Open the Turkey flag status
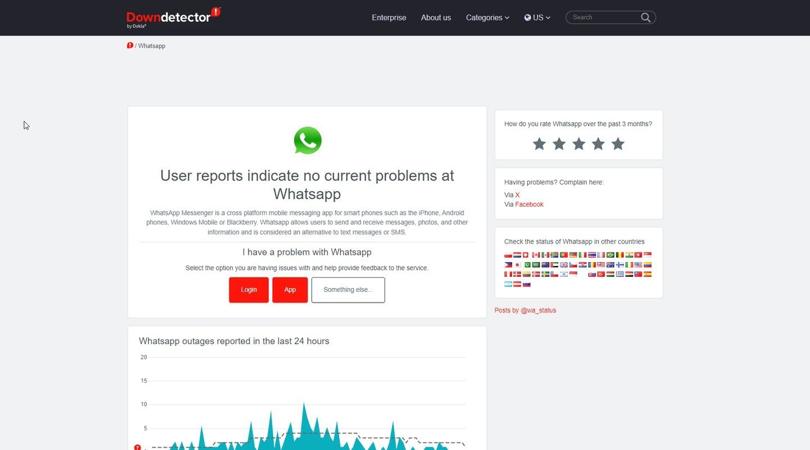Screen dimensions: 810x450 pos(601,274)
